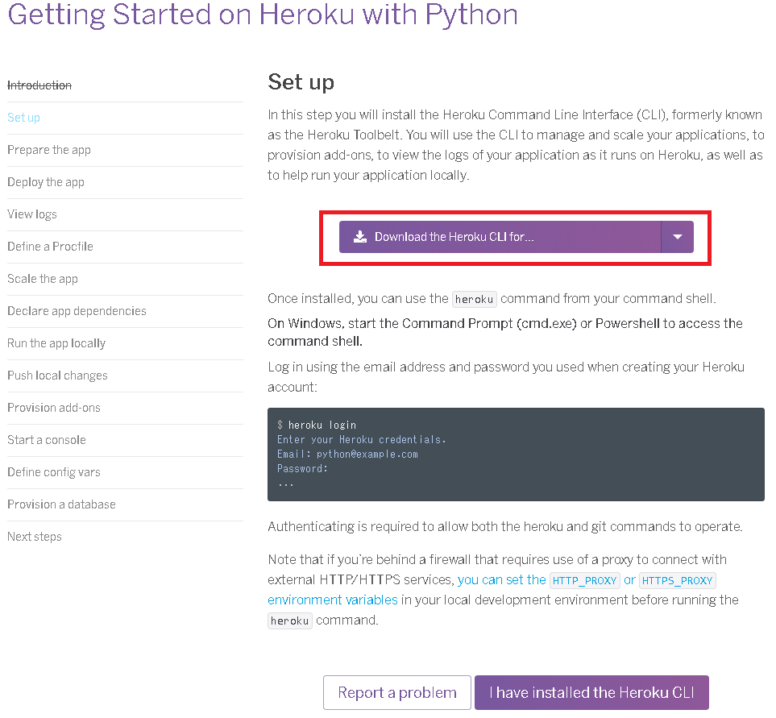Click the HTTP_PROXY code link
The height and width of the screenshot is (718, 776).
click(x=584, y=580)
